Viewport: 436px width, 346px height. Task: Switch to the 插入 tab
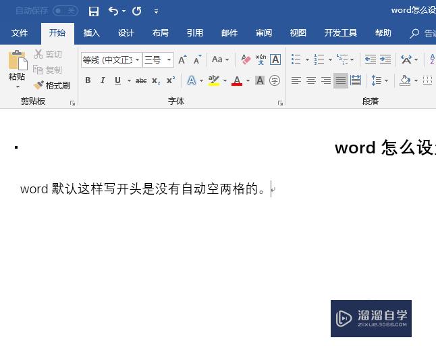tap(92, 33)
